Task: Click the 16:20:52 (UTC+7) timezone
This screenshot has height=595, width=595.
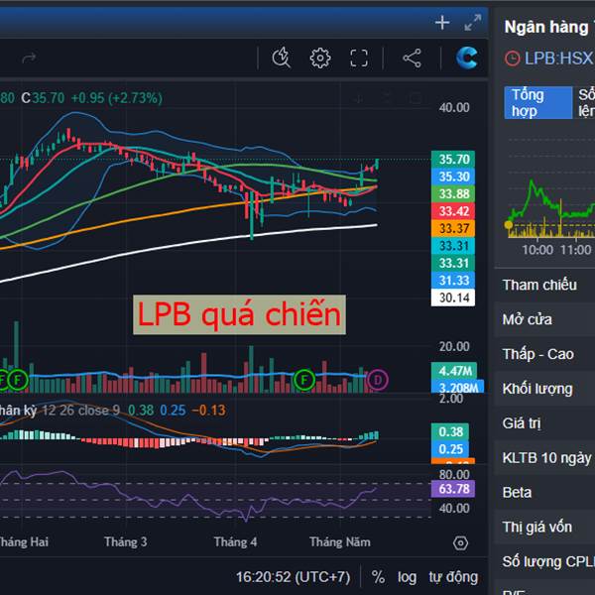Action: pyautogui.click(x=294, y=577)
